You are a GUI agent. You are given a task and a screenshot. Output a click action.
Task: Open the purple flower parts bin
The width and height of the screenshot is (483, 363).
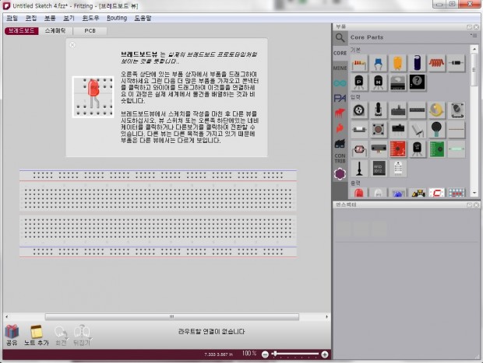[x=340, y=175]
